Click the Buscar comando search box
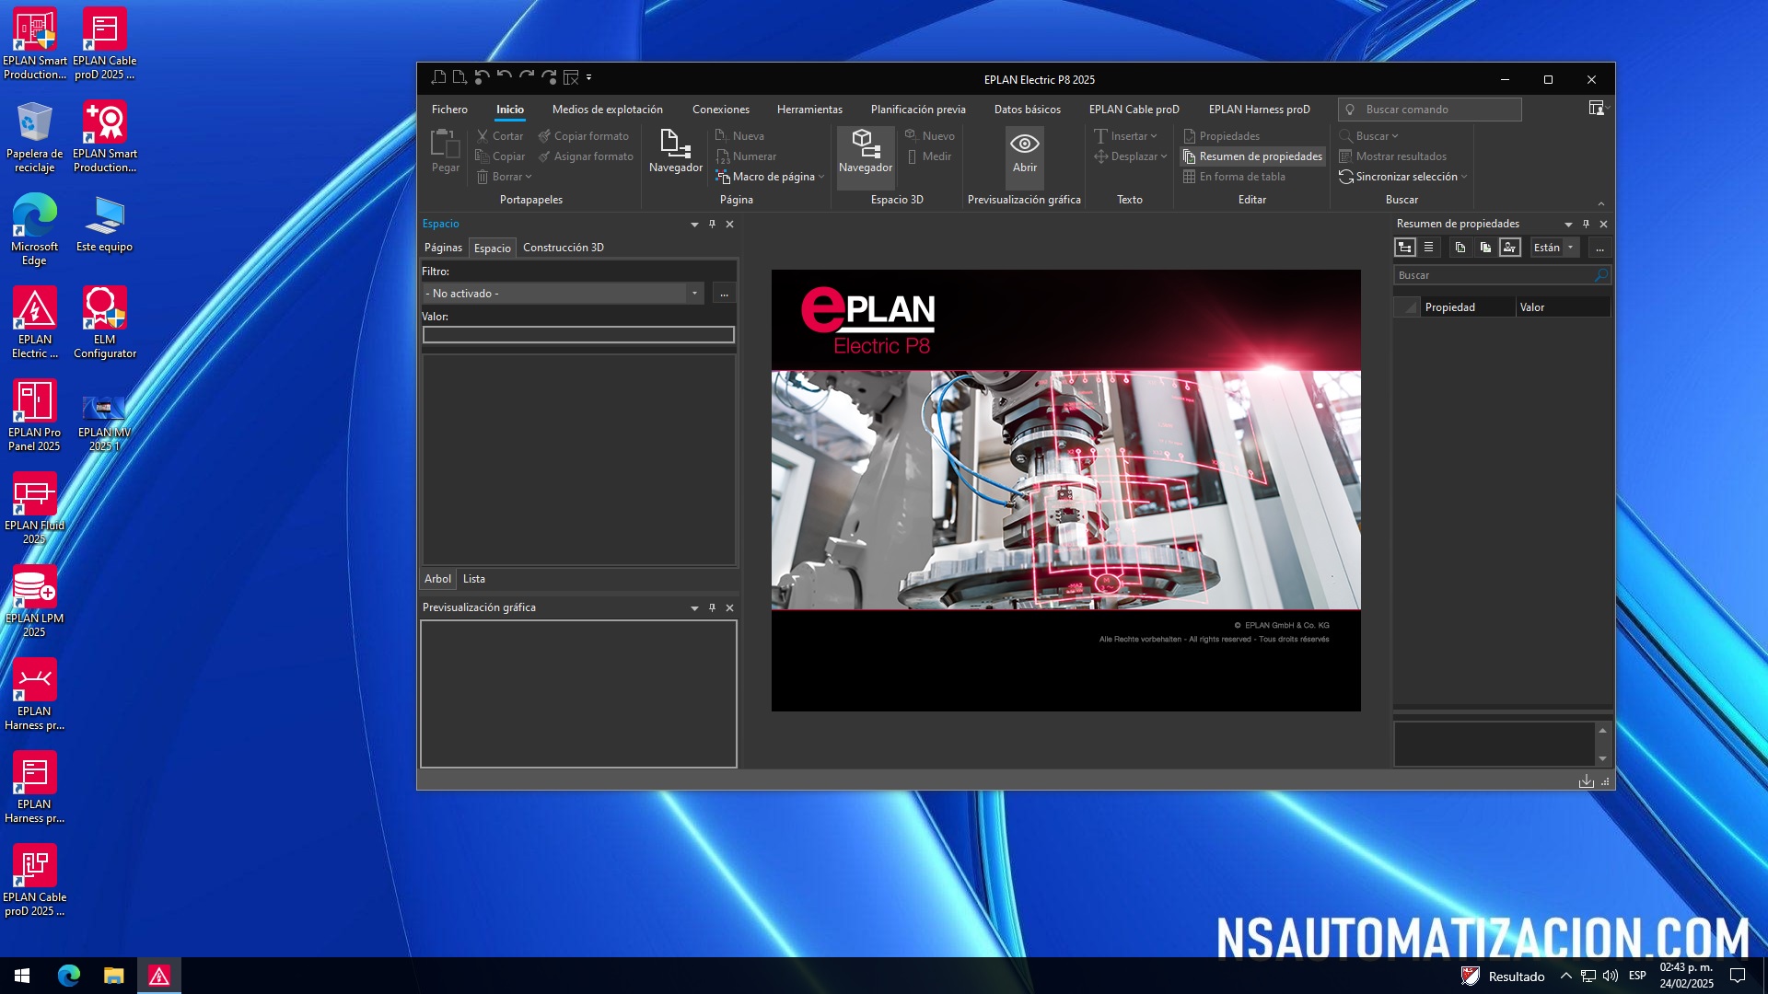The image size is (1768, 994). point(1429,109)
